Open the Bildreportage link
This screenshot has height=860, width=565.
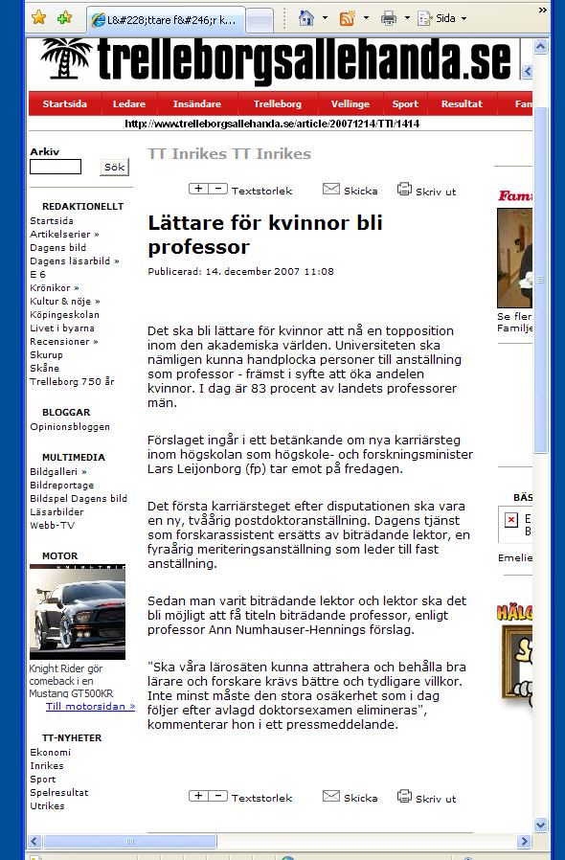pos(62,486)
